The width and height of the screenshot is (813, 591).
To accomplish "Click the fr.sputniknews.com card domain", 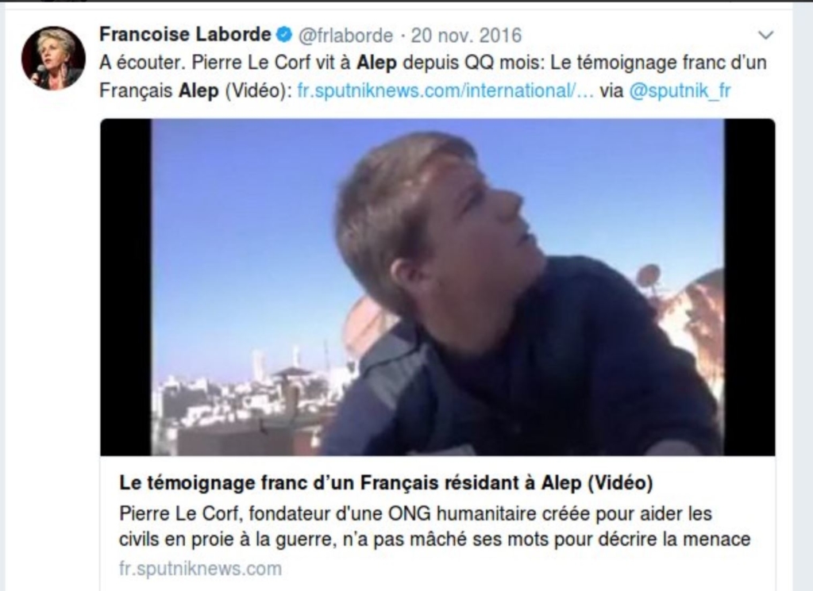I will [x=200, y=569].
